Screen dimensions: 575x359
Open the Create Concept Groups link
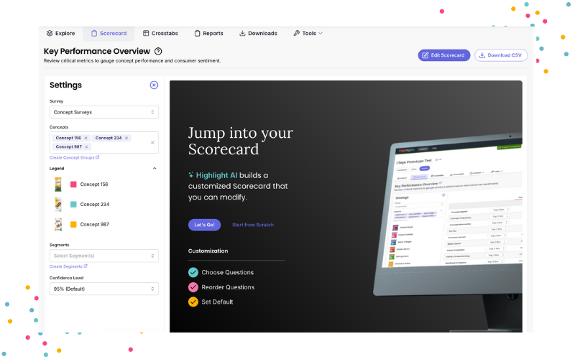point(75,157)
